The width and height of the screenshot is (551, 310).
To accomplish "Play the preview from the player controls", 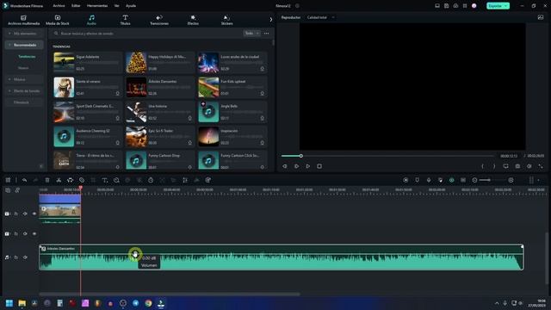I will click(x=308, y=166).
